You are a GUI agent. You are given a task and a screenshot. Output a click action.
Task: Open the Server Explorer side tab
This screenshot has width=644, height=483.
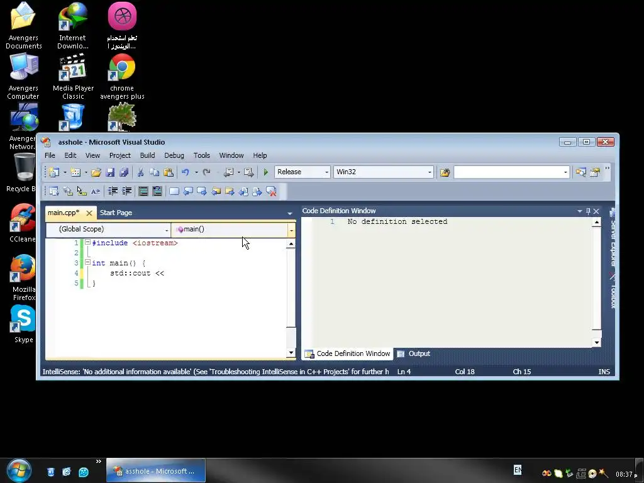[x=613, y=237]
